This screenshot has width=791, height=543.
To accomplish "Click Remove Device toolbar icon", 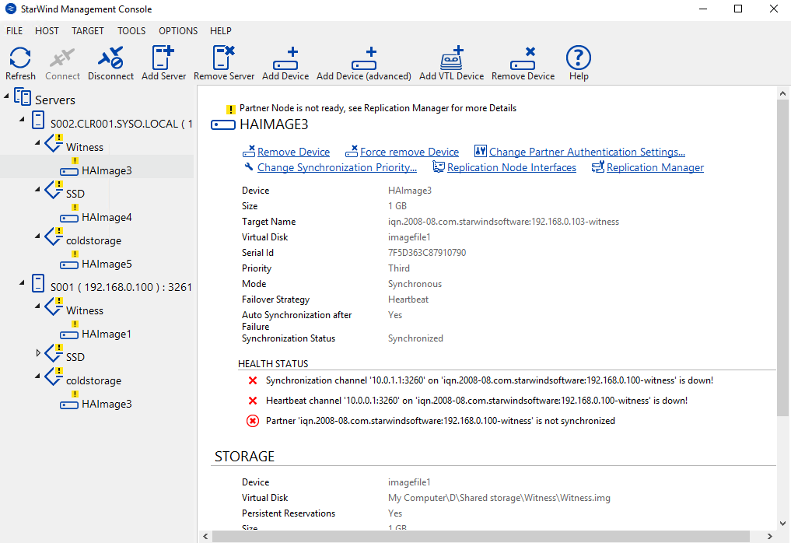I will pyautogui.click(x=523, y=63).
